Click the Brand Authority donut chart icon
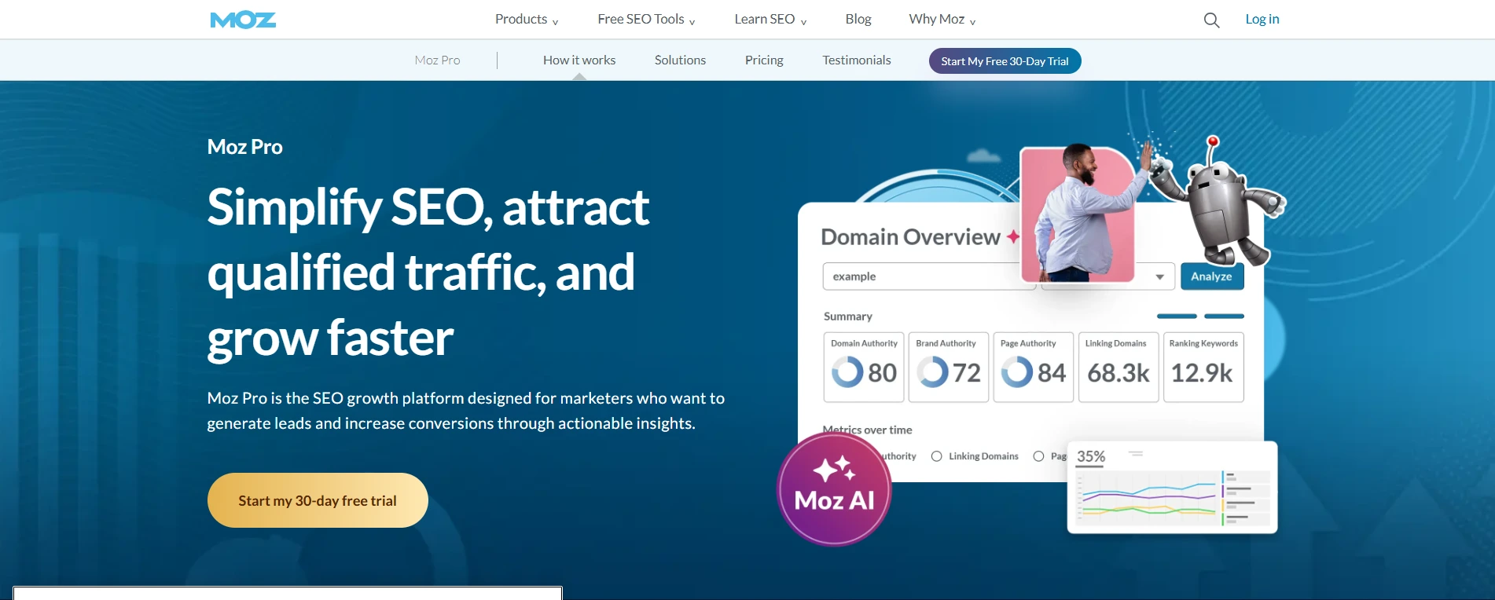1495x600 pixels. point(932,372)
